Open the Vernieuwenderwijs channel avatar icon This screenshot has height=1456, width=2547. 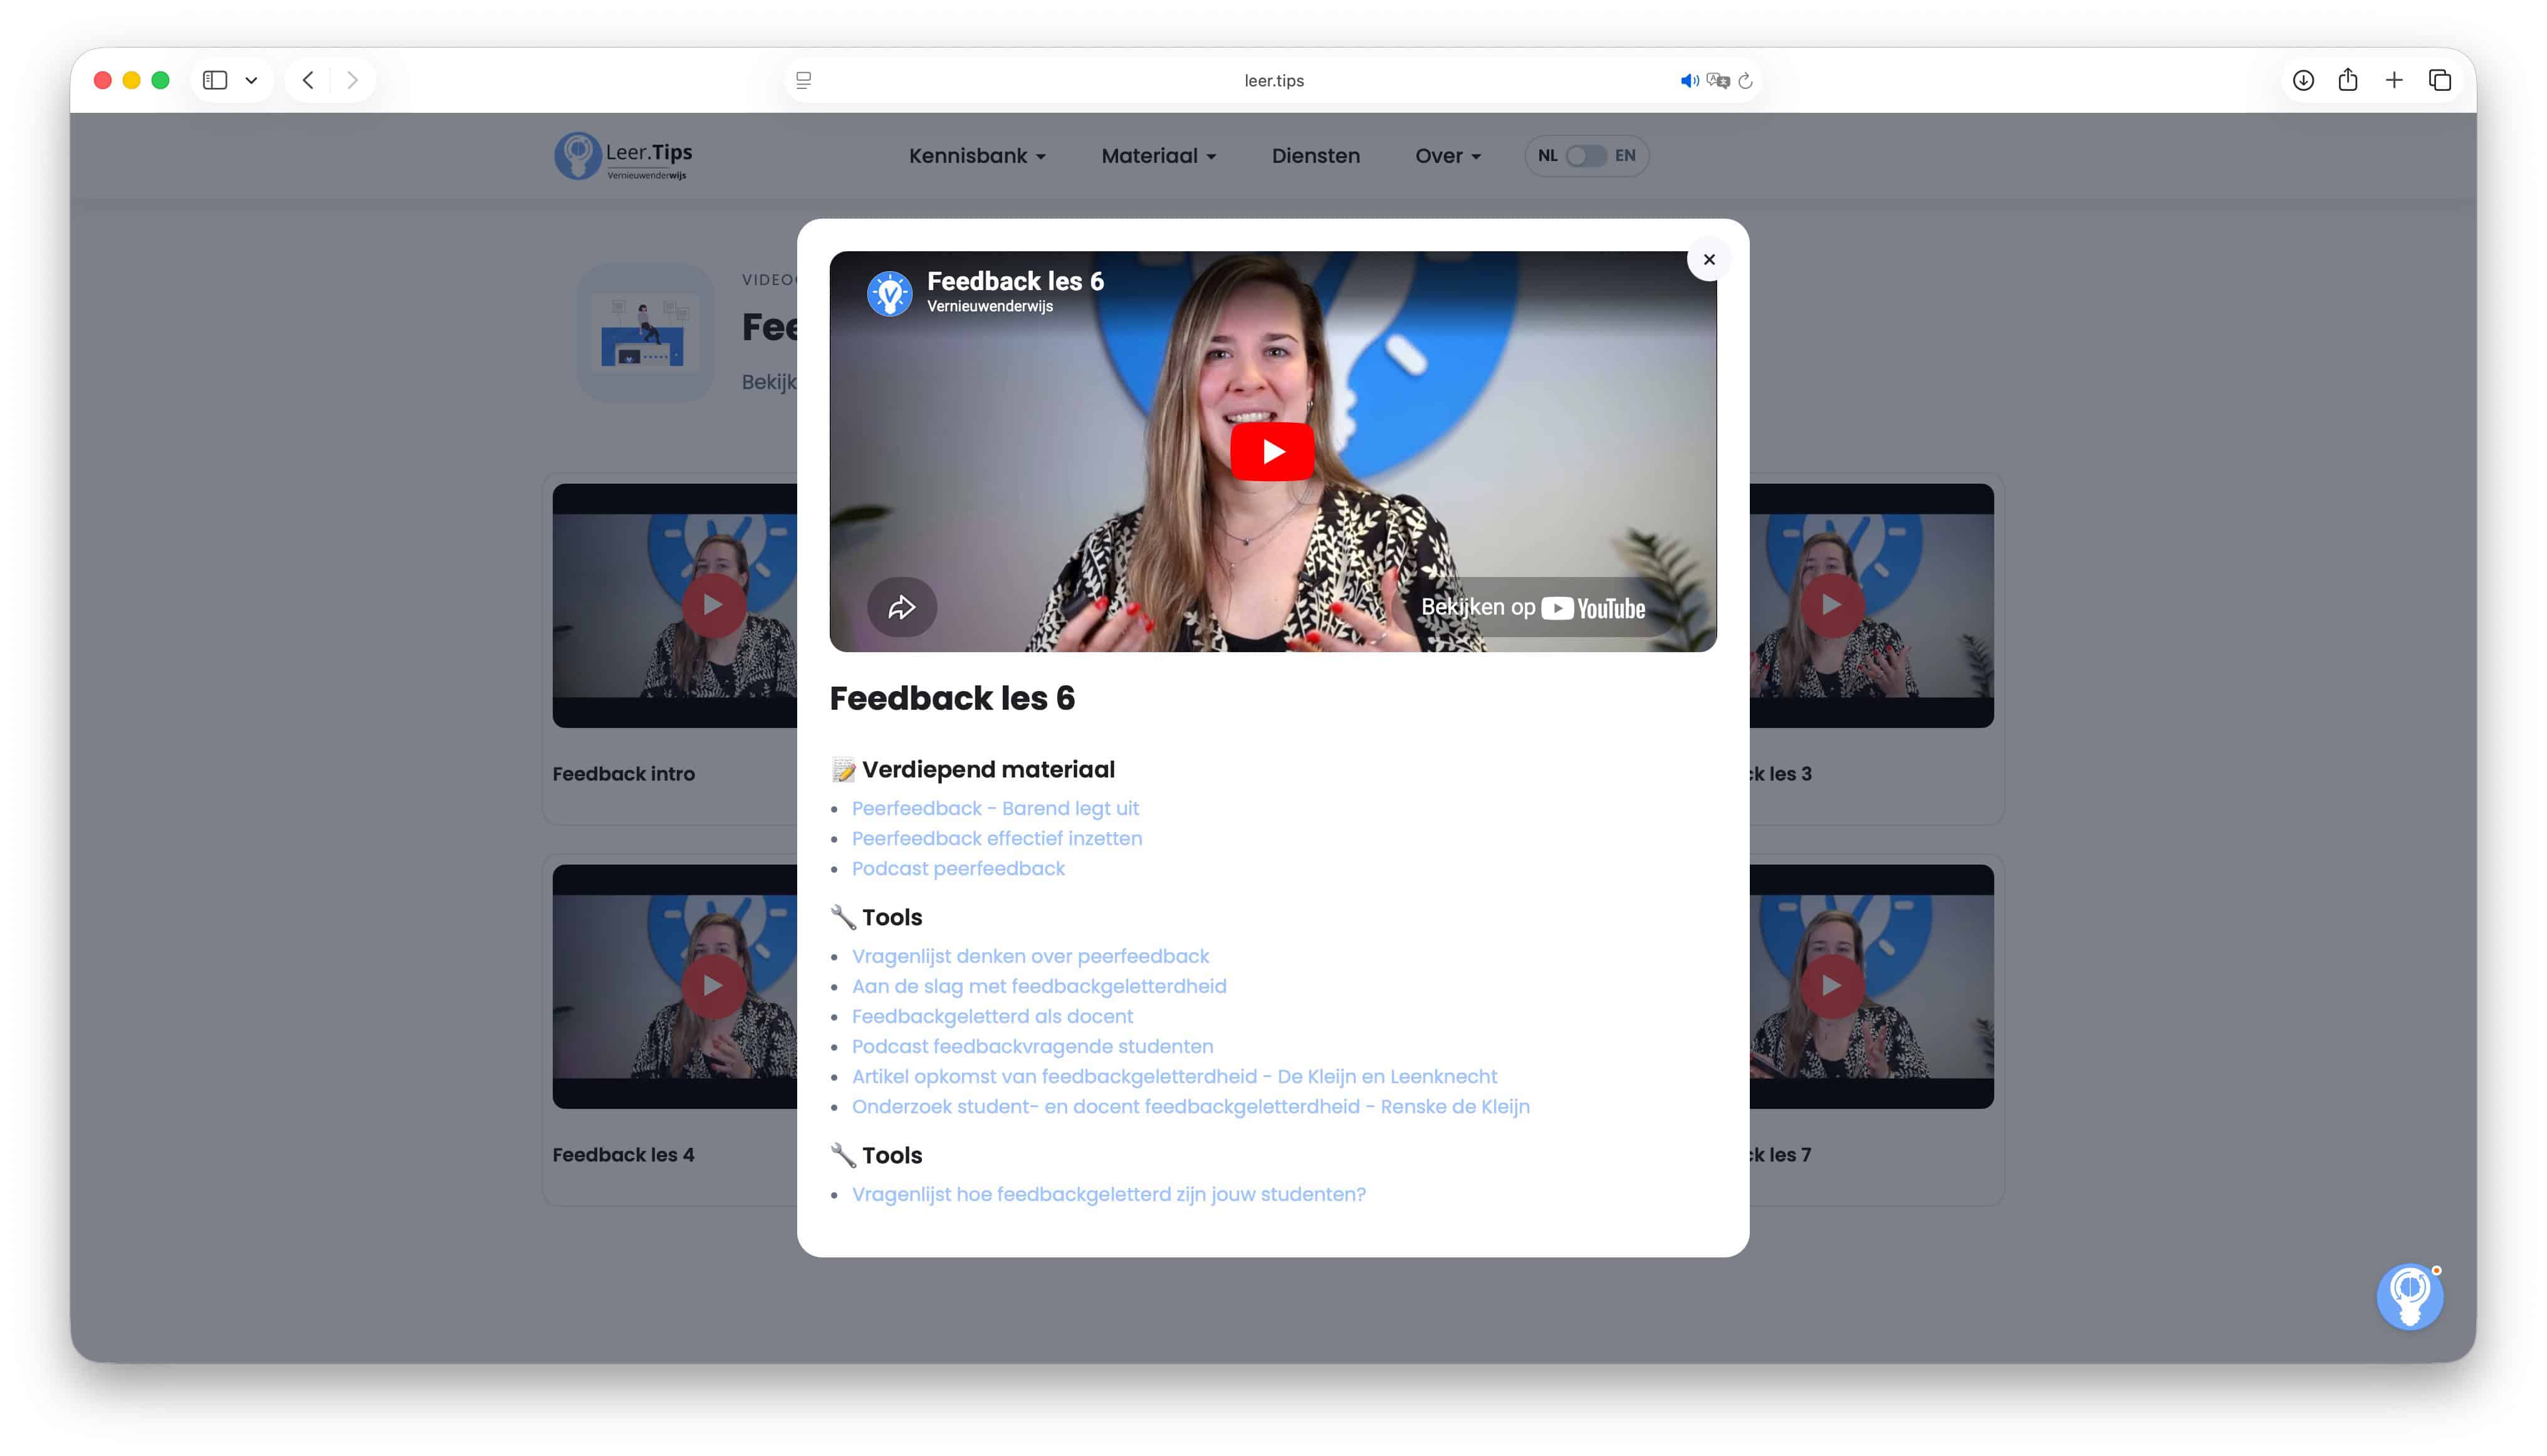coord(888,293)
